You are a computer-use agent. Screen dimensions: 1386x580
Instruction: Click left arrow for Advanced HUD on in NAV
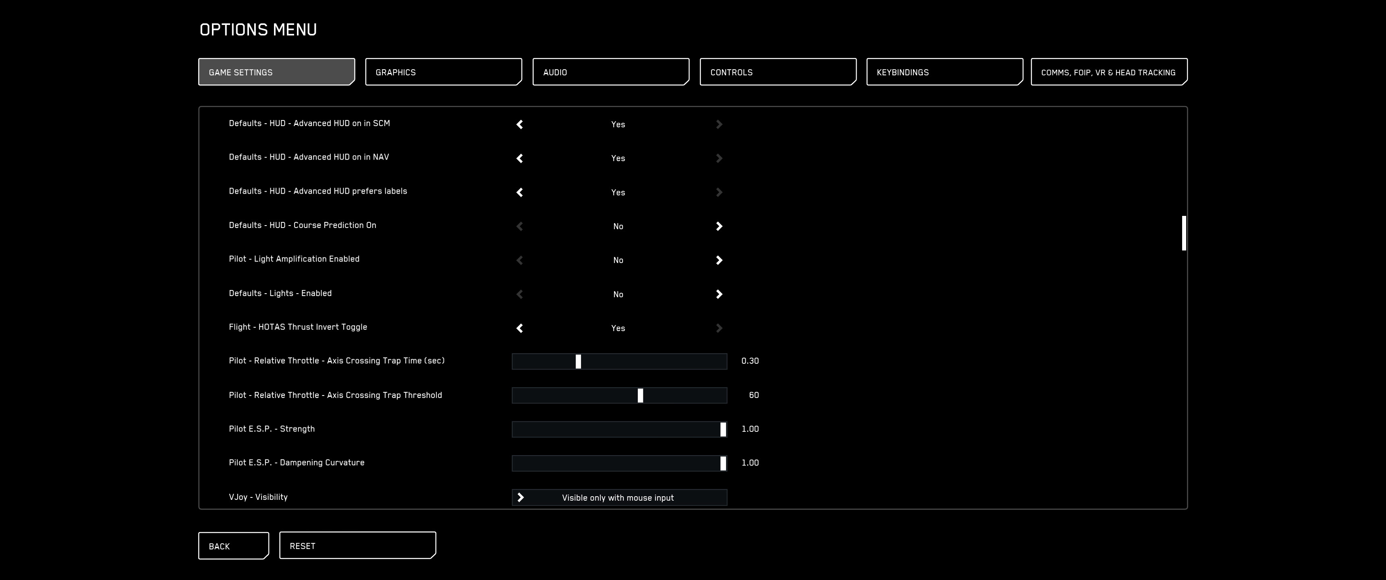(x=519, y=158)
